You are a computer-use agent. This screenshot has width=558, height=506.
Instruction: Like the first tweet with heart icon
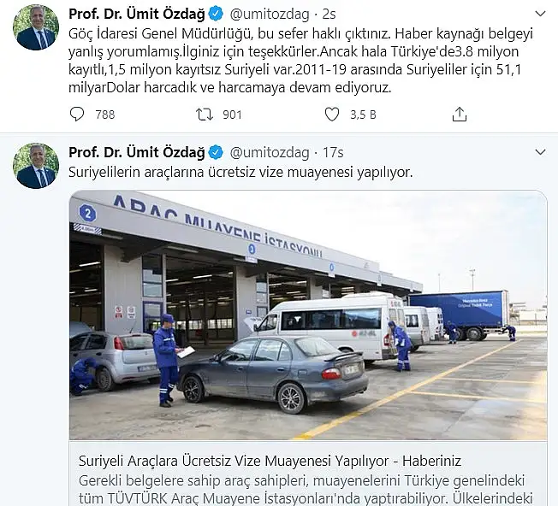pos(332,115)
